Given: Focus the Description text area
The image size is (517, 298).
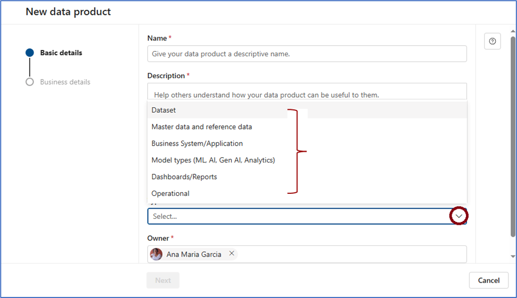Looking at the screenshot, I should pos(307,91).
